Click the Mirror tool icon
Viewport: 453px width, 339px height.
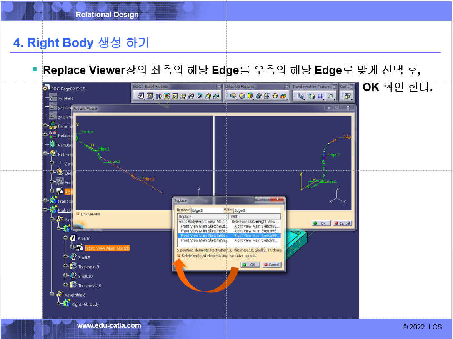pyautogui.click(x=311, y=96)
